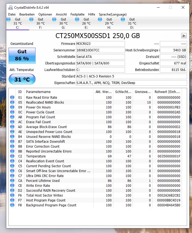192x233 pixels.
Task: Click the next disk arrow button
Action: [184, 36]
